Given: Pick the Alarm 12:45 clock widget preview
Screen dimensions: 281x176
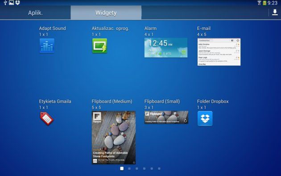Looking at the screenshot, I should (x=166, y=48).
